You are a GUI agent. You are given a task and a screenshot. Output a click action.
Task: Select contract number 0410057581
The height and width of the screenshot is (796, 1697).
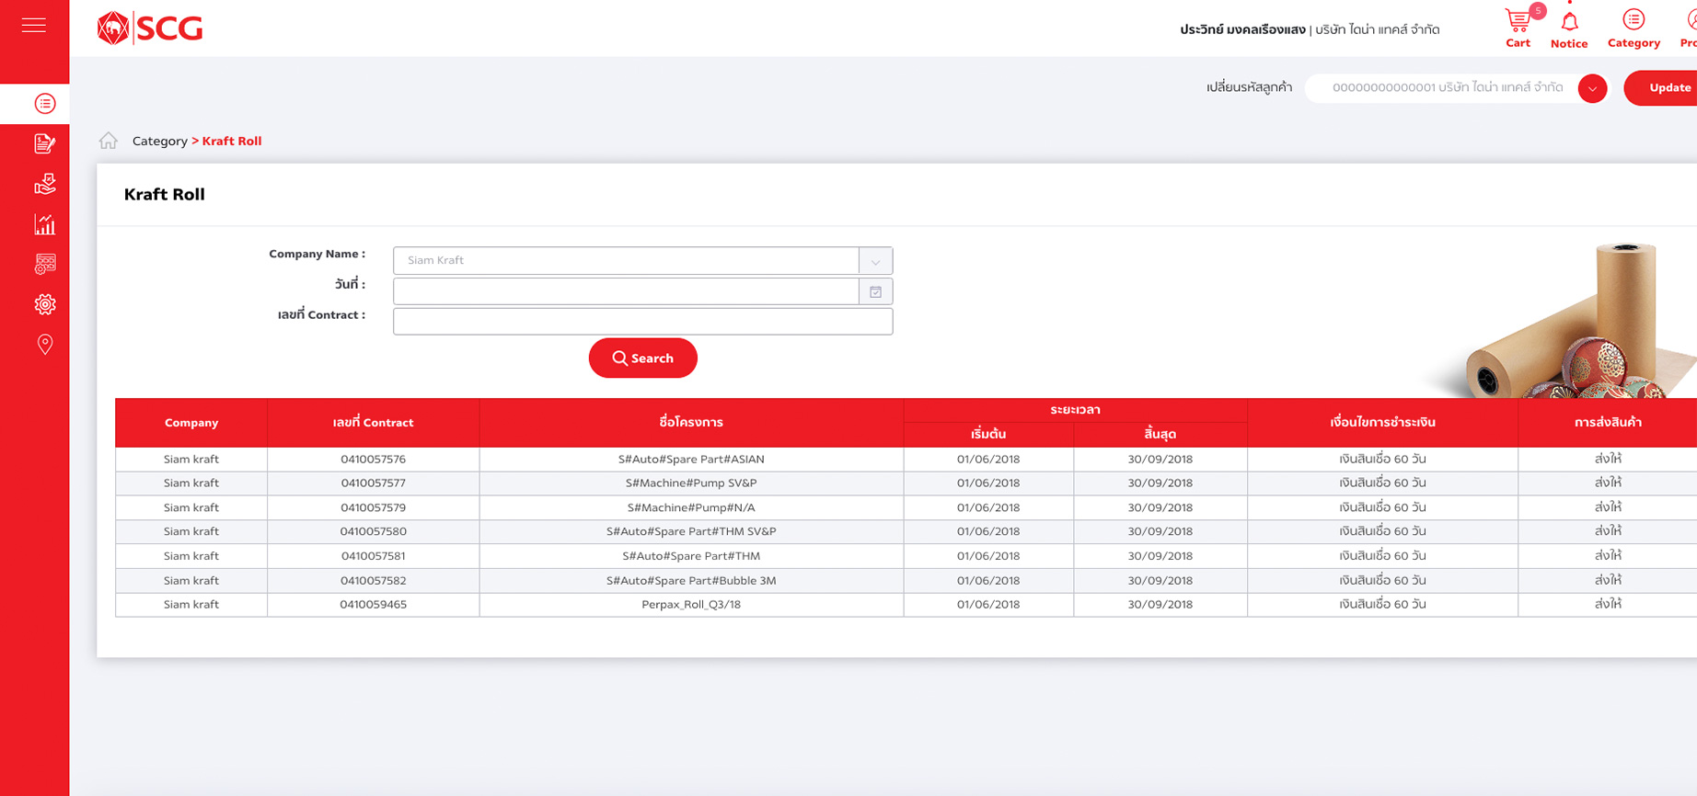374,556
